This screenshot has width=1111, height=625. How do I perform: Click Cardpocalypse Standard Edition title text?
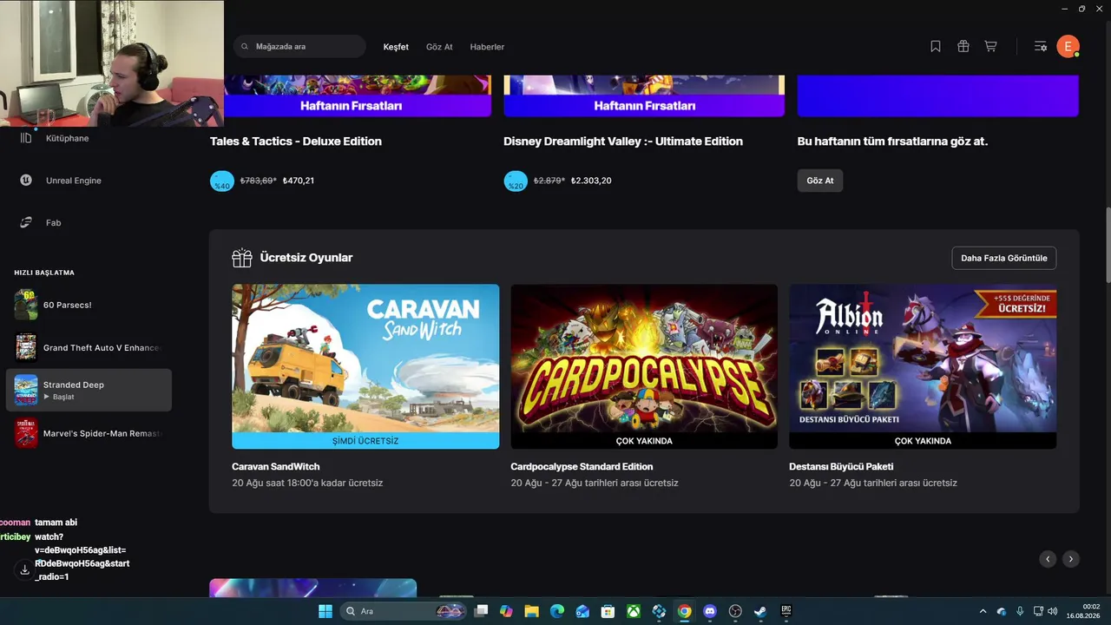(x=582, y=467)
